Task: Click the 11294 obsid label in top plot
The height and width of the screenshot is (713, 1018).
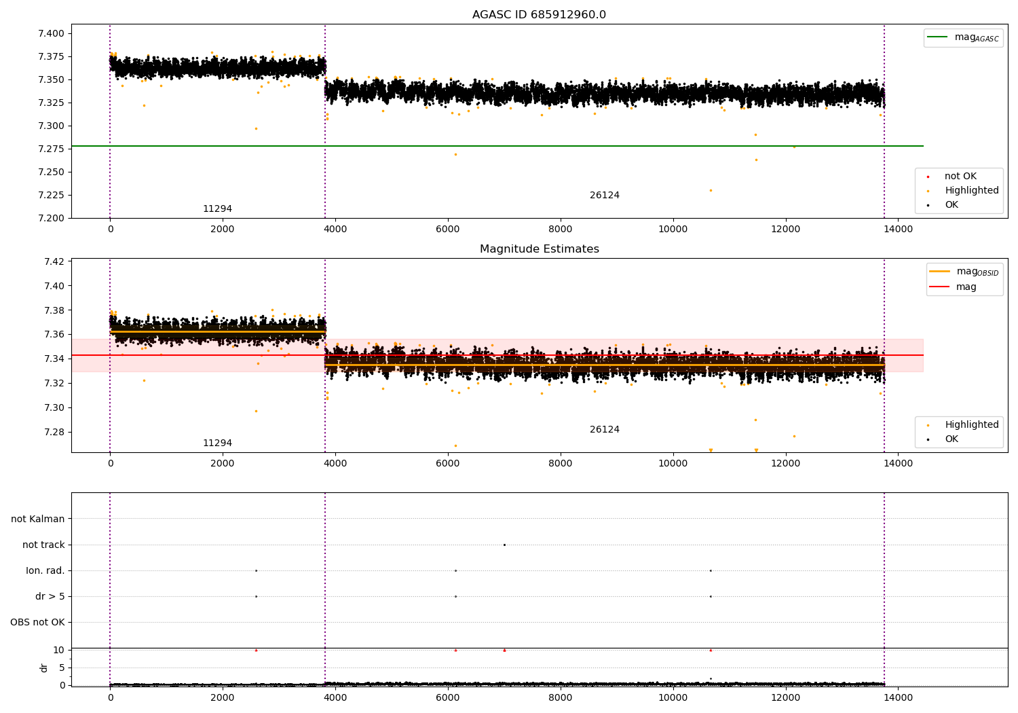Action: tap(217, 209)
